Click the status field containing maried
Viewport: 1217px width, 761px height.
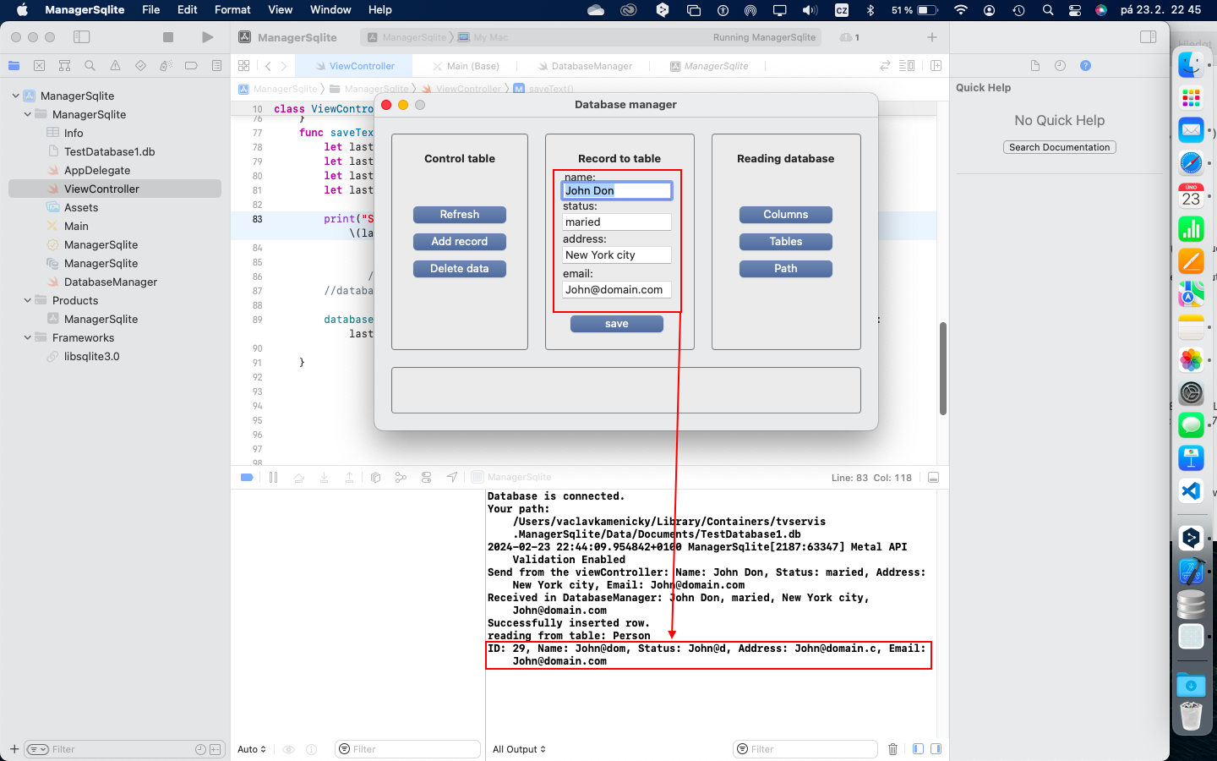pyautogui.click(x=617, y=222)
